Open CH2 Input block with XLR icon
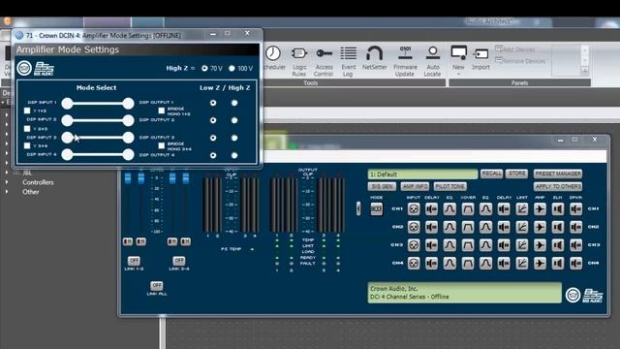Image resolution: width=620 pixels, height=349 pixels. point(414,227)
